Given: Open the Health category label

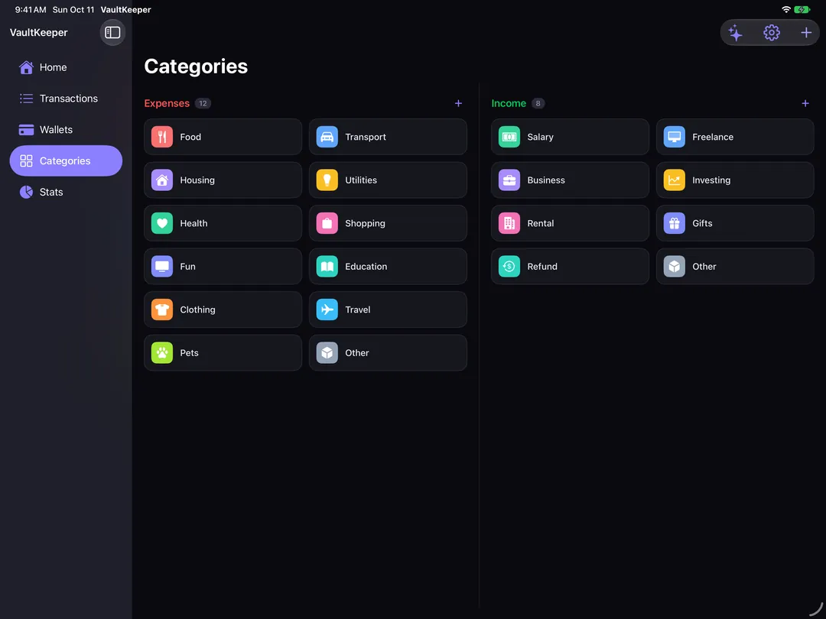Looking at the screenshot, I should 193,223.
